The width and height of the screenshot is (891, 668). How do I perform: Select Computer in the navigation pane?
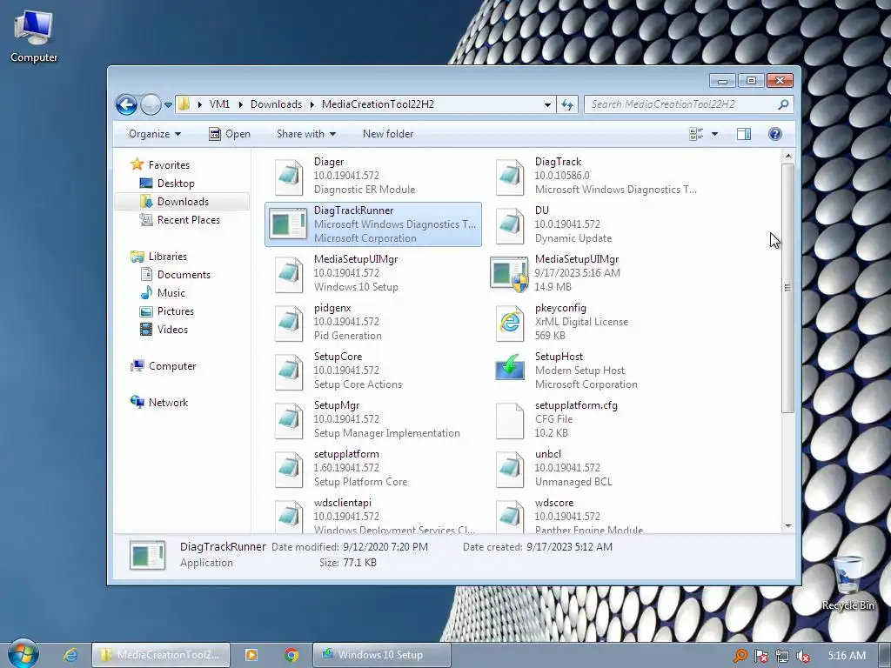(x=172, y=366)
